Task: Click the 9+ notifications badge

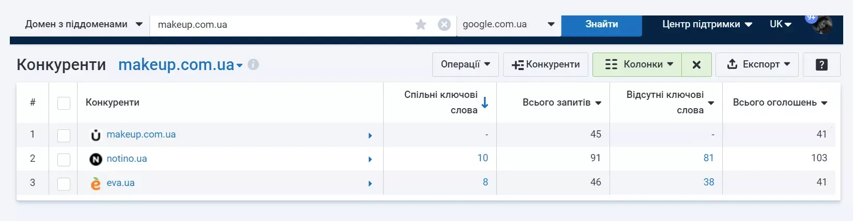Action: click(811, 18)
